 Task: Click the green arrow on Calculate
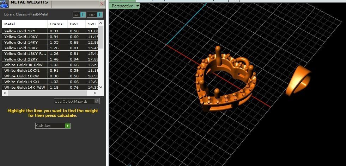pos(67,126)
